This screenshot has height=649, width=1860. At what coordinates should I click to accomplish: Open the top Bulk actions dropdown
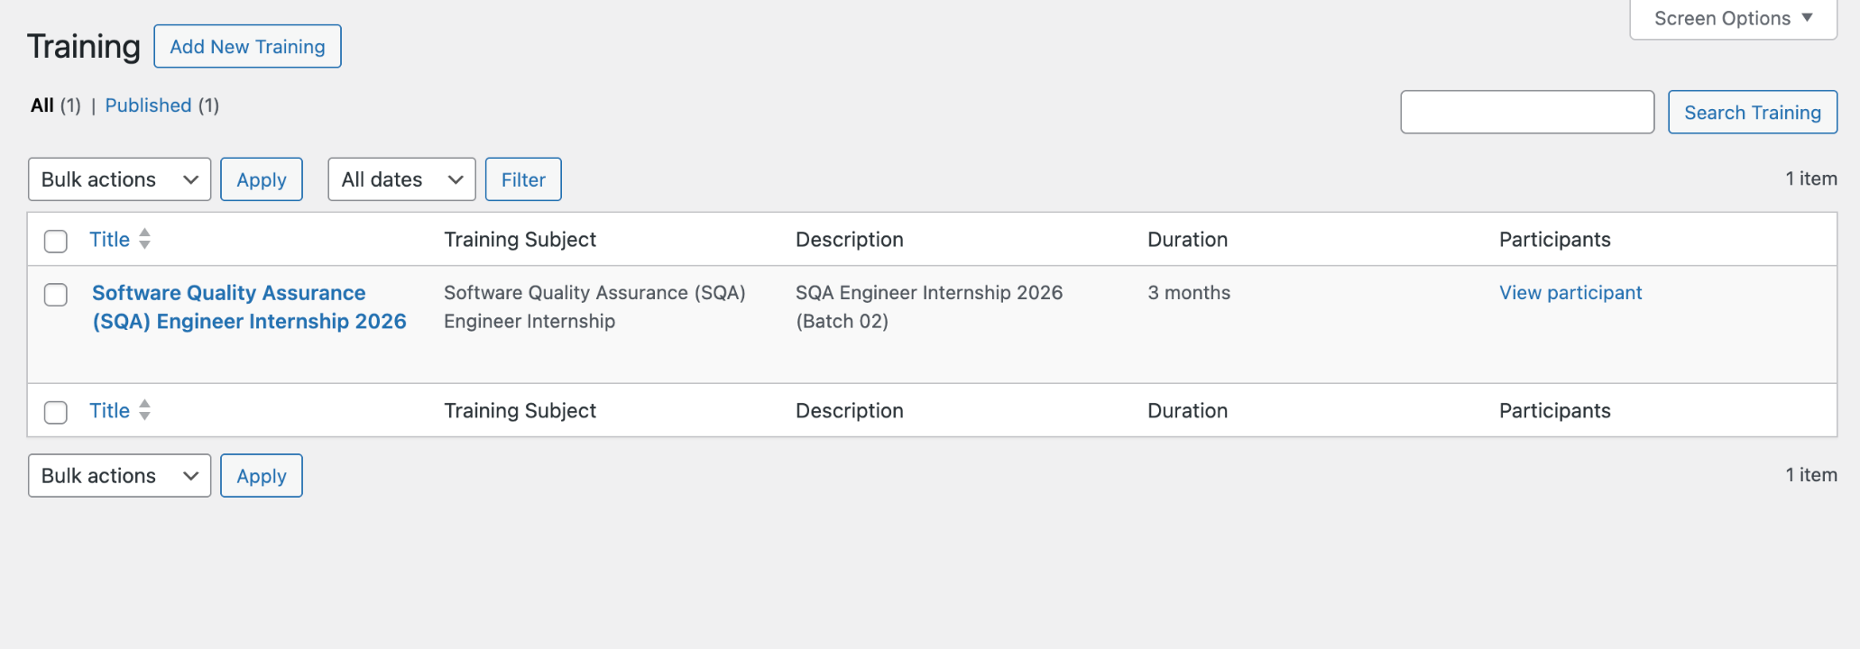click(119, 179)
